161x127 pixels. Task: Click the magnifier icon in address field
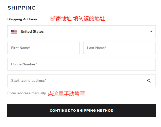point(149,81)
